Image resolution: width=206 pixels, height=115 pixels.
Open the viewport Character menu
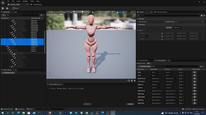click(78, 12)
